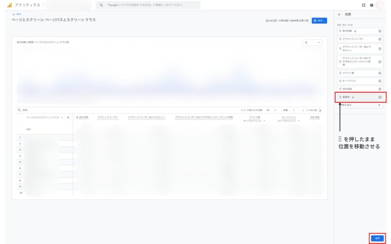Remove the 表示回数 metric with its X icon
391x244 pixels.
(x=380, y=31)
